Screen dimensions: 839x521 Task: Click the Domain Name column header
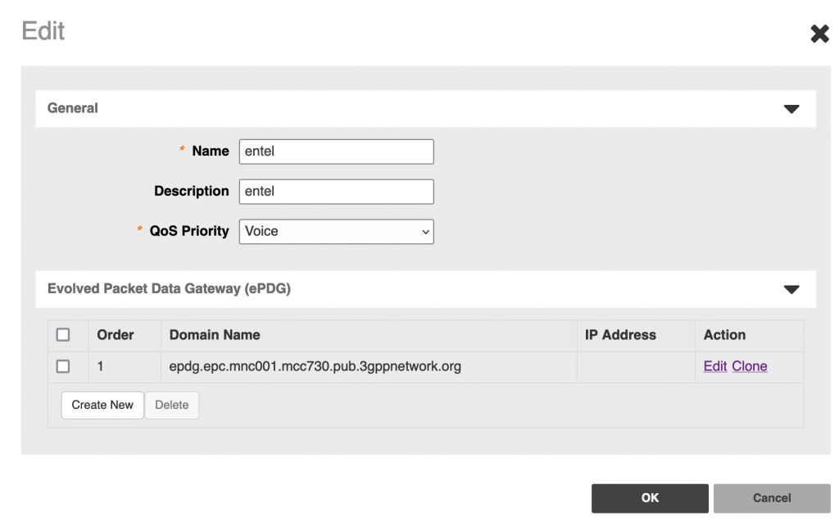[x=215, y=335]
